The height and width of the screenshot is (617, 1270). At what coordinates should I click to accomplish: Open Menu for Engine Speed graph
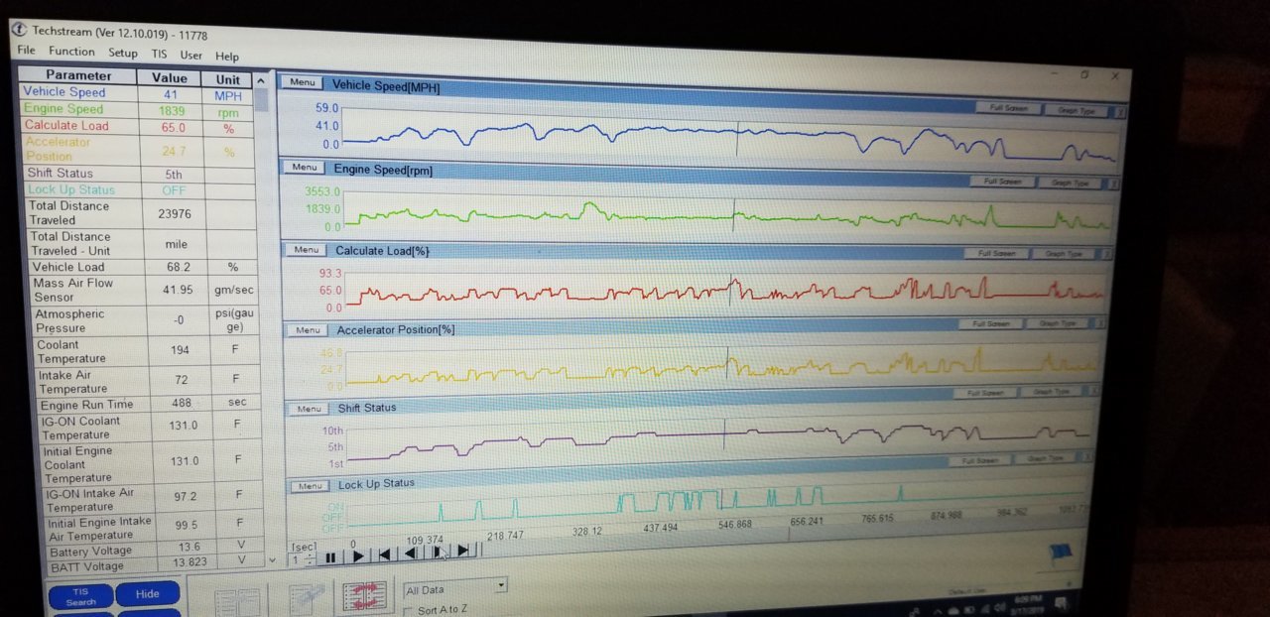coord(304,168)
